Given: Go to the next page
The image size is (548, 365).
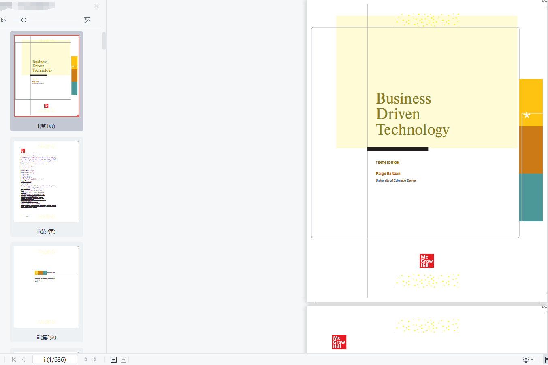Looking at the screenshot, I should [86, 359].
